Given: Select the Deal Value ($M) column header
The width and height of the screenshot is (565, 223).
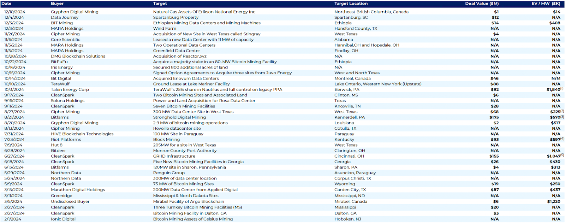Looking at the screenshot, I should coord(482,4).
